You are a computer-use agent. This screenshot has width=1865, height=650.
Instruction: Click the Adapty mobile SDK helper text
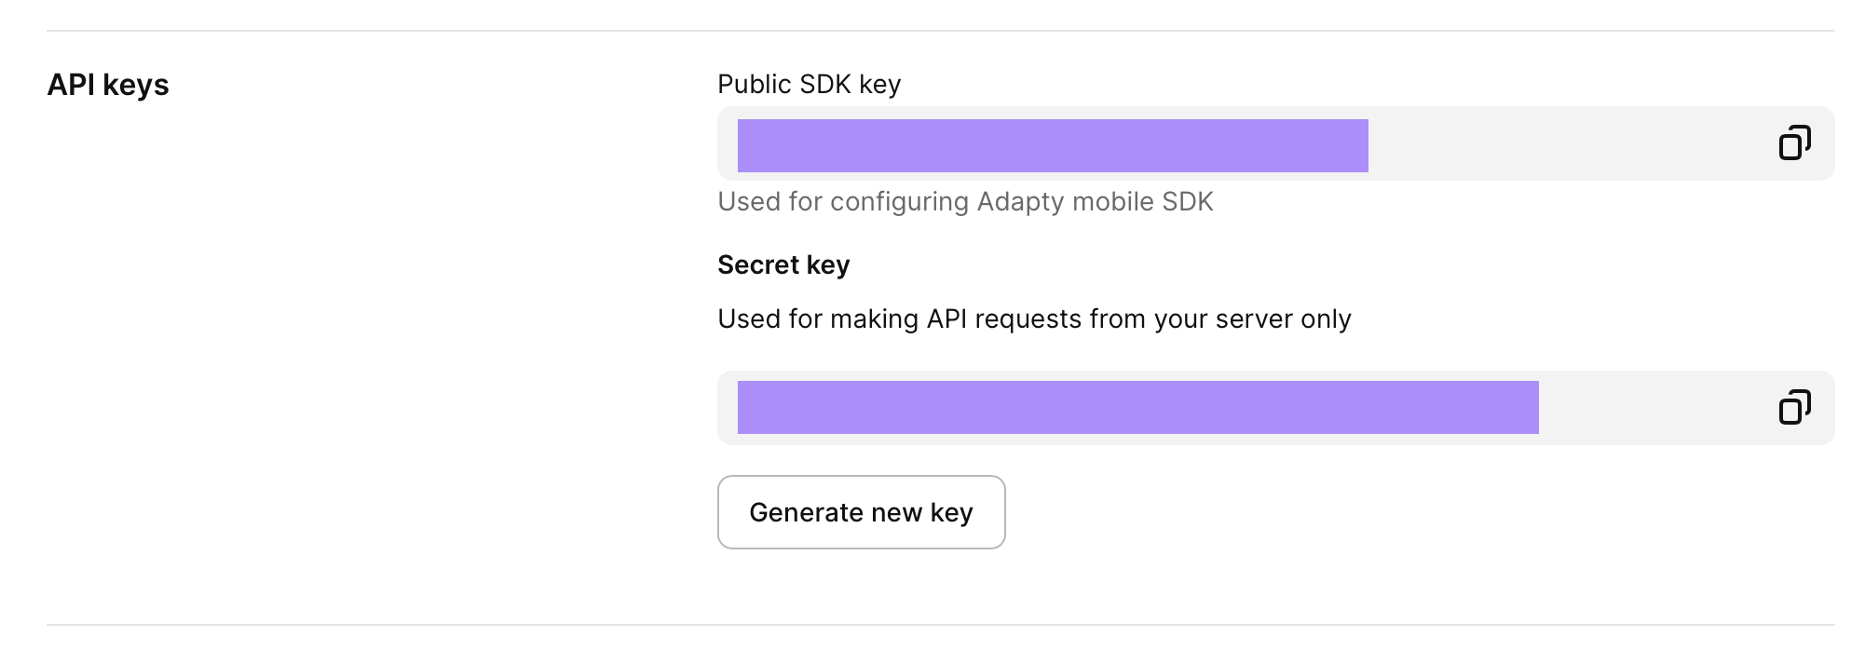tap(965, 202)
